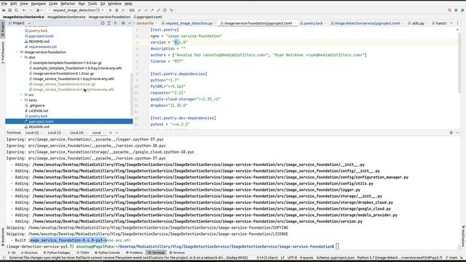Click the UTF-8 encoding in status bar
The image size is (466, 262).
pos(292,258)
